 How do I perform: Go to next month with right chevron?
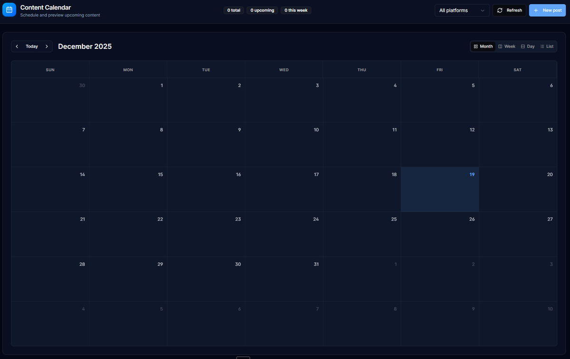click(x=47, y=47)
